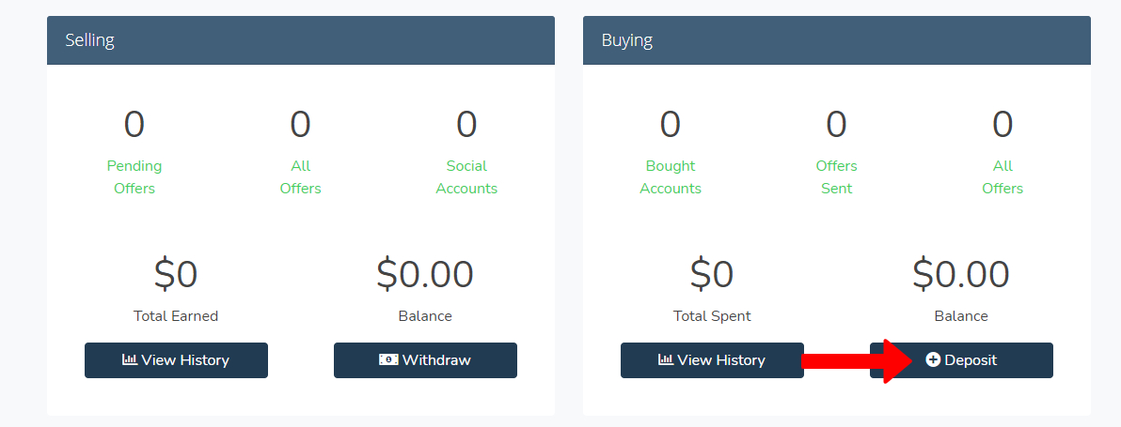Click the Pending Offers count of zero
This screenshot has height=427, width=1121.
pos(134,125)
